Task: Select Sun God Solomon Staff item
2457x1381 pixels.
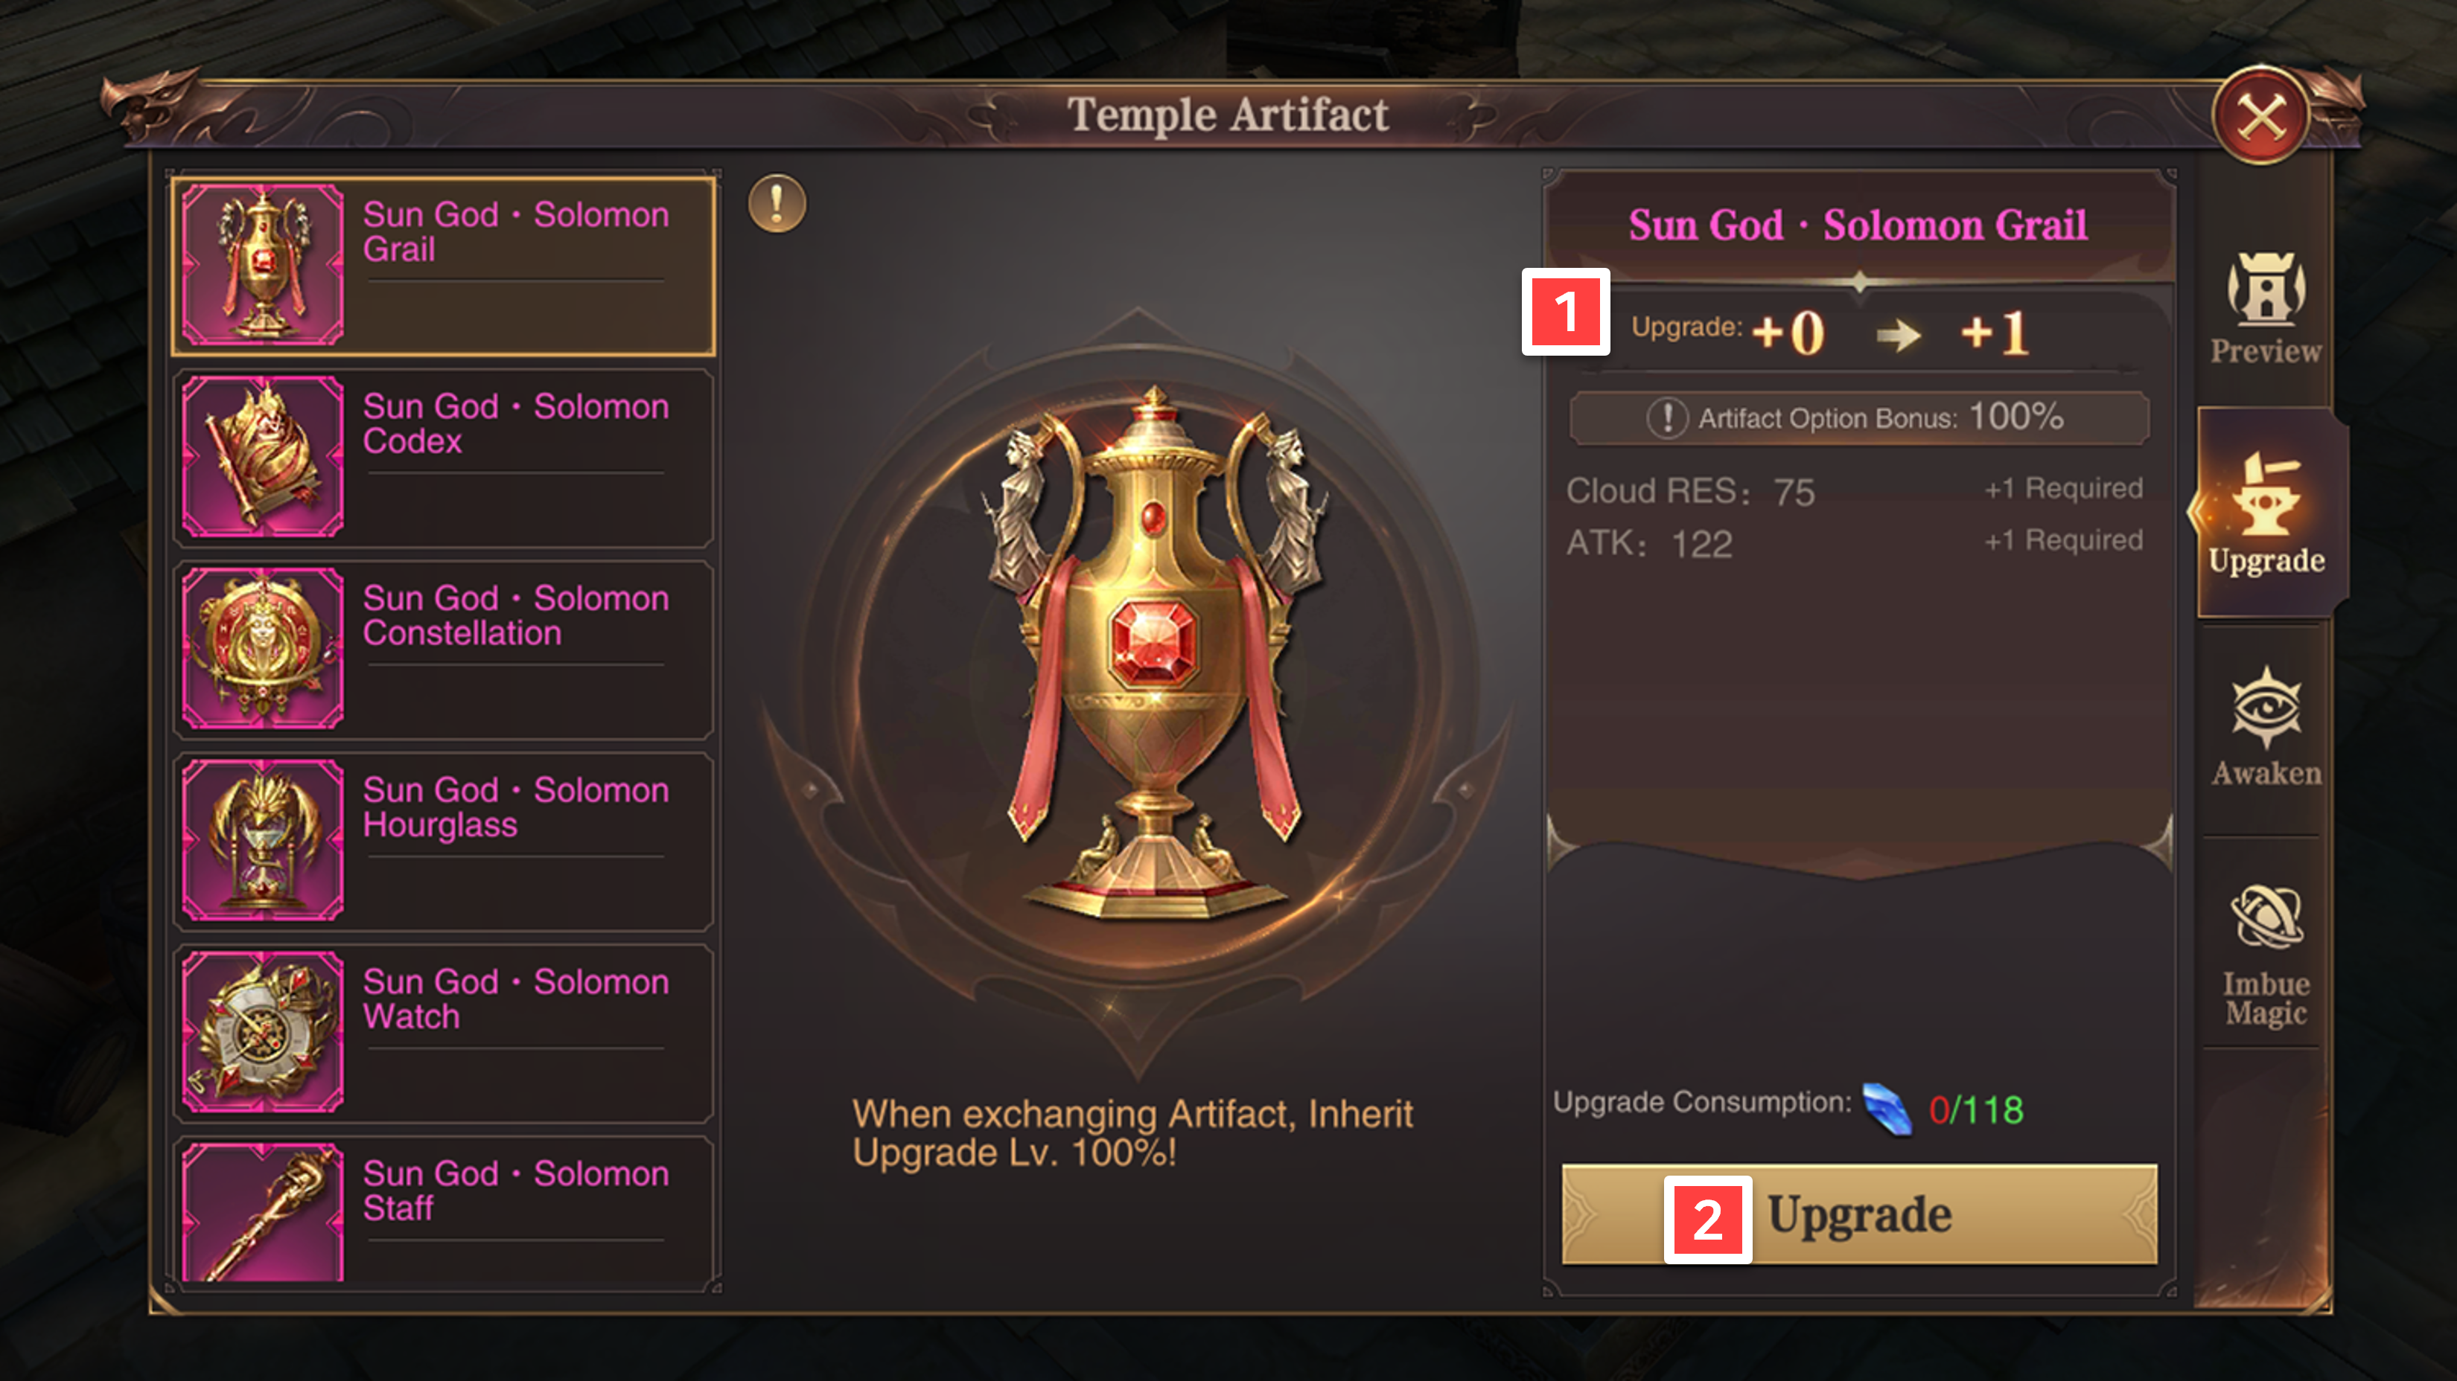Action: (x=442, y=1211)
